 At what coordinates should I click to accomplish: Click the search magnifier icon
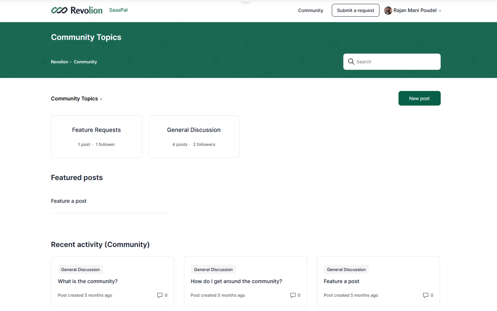(x=351, y=62)
